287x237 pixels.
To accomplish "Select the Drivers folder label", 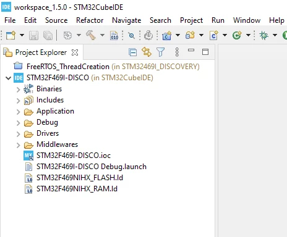I will point(48,133).
